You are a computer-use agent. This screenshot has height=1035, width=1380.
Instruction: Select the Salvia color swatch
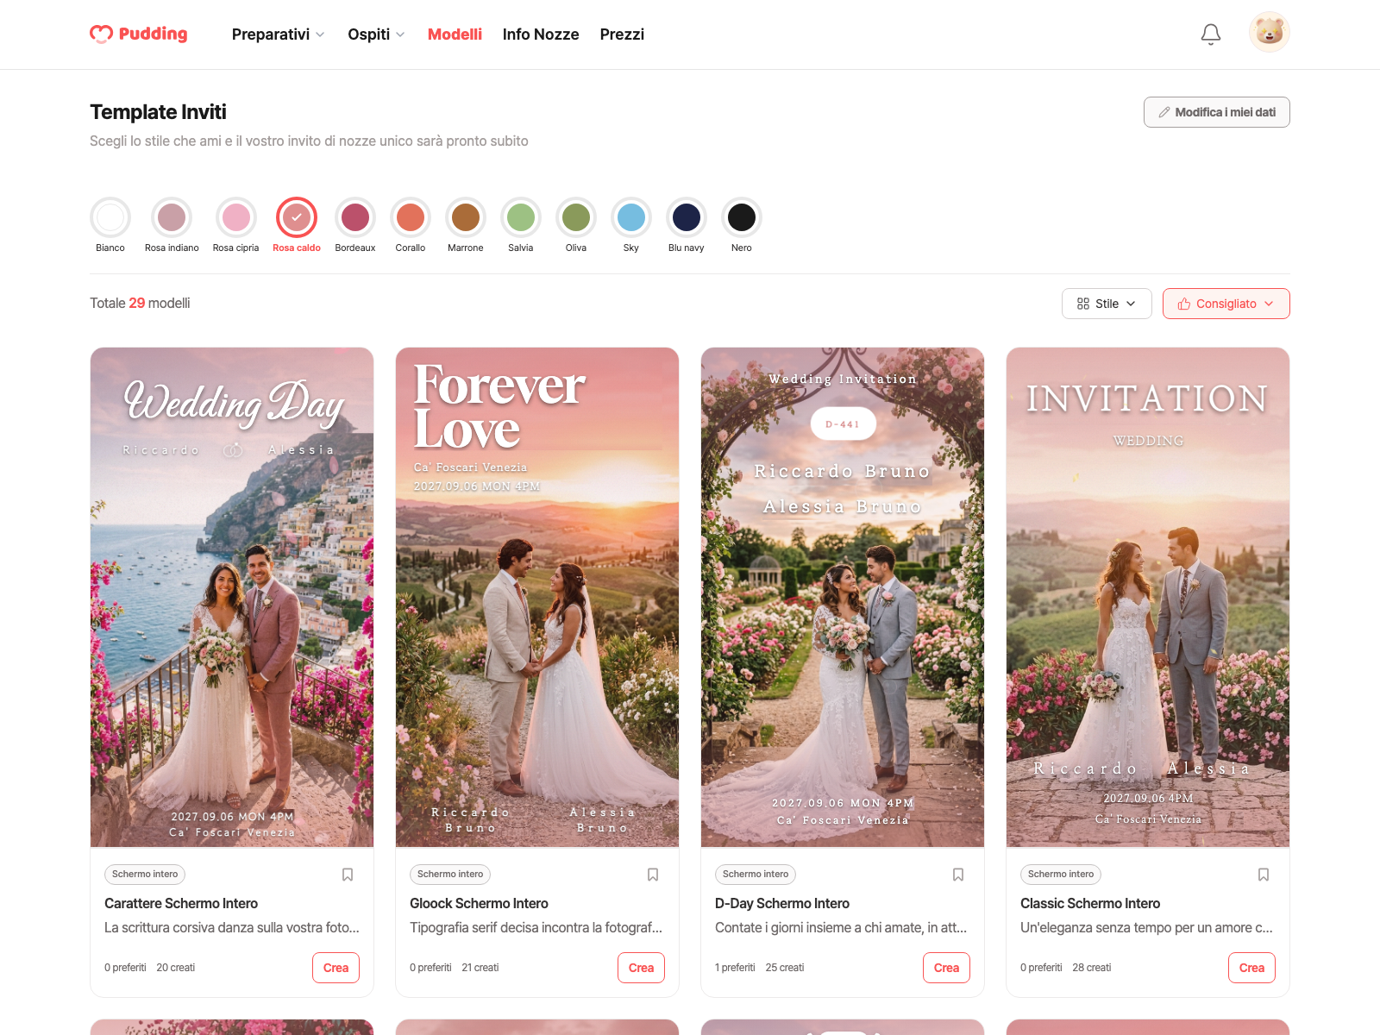pos(521,217)
